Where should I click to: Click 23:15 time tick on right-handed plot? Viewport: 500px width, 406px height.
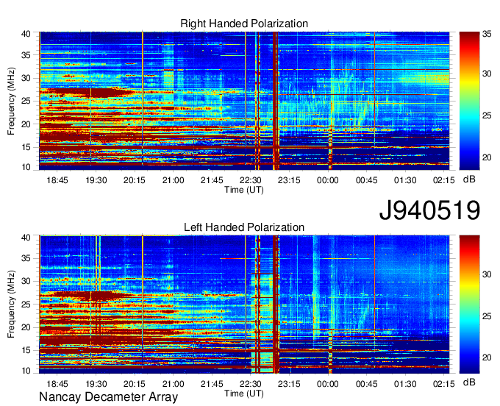(x=289, y=180)
